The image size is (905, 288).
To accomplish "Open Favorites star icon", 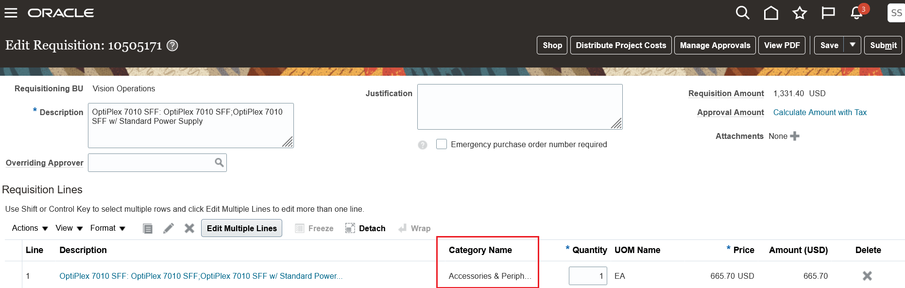I will pos(800,13).
